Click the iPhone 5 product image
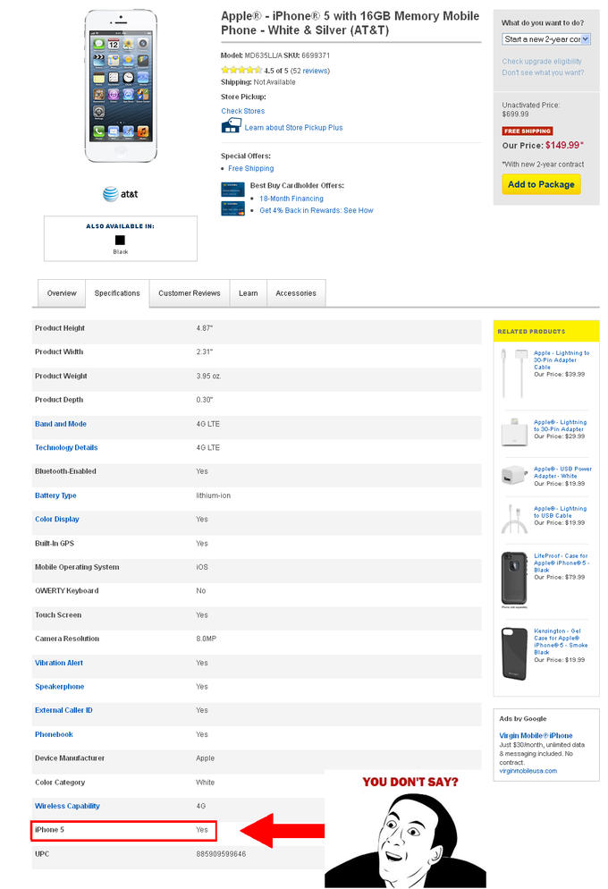This screenshot has width=608, height=889. (121, 86)
